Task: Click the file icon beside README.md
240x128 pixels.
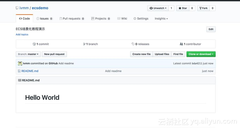Action: click(19, 71)
